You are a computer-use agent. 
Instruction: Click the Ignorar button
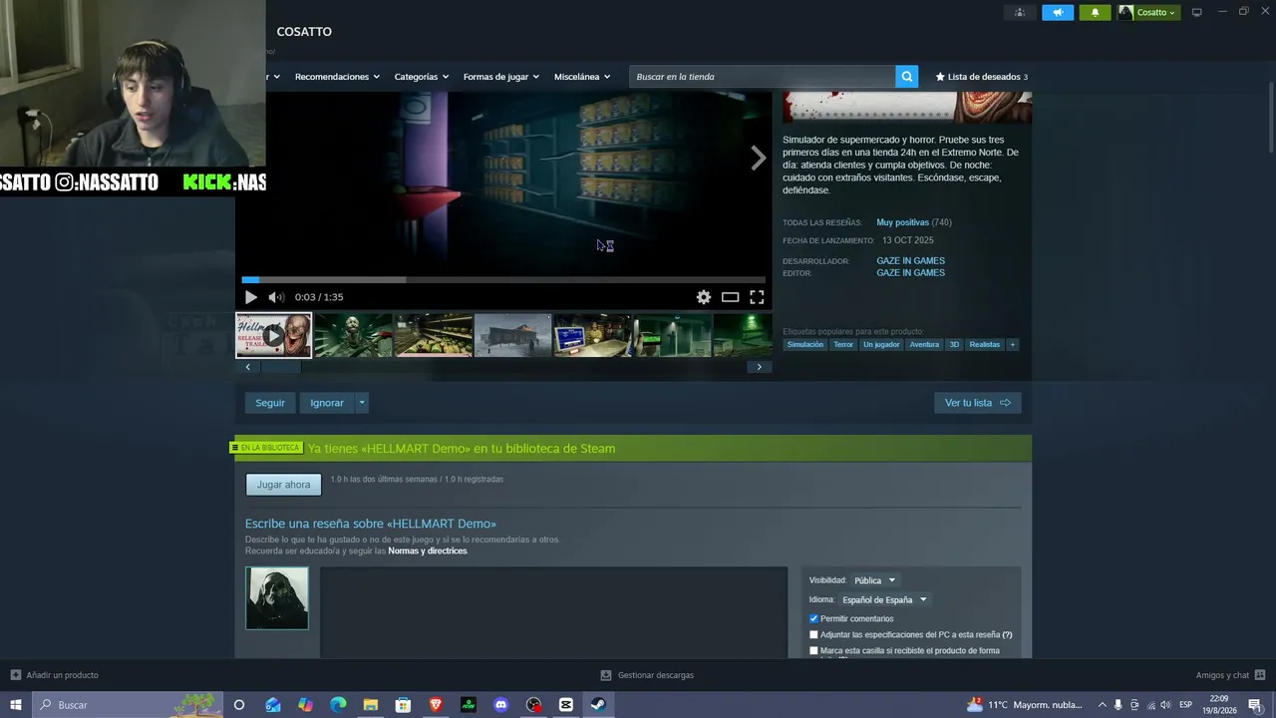pyautogui.click(x=327, y=403)
